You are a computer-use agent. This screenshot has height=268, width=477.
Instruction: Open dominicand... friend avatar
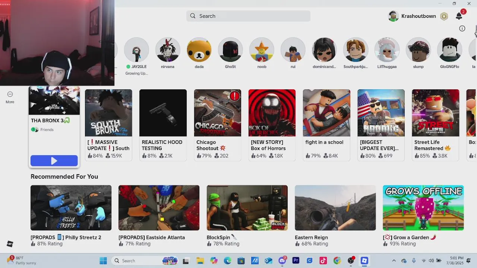coord(324,50)
